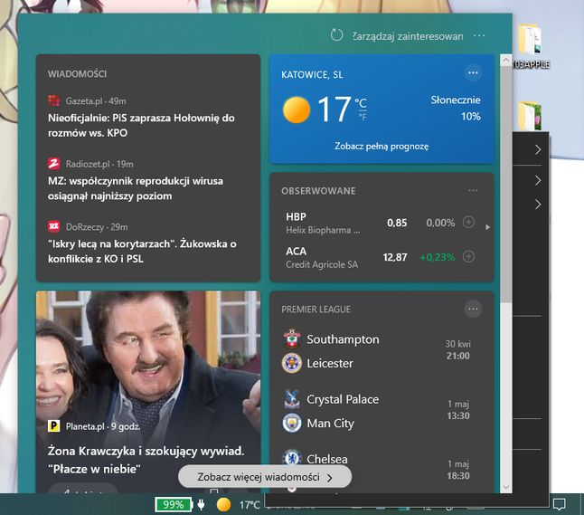This screenshot has width=584, height=515.
Task: Select the °C temperature unit
Action: point(361,103)
